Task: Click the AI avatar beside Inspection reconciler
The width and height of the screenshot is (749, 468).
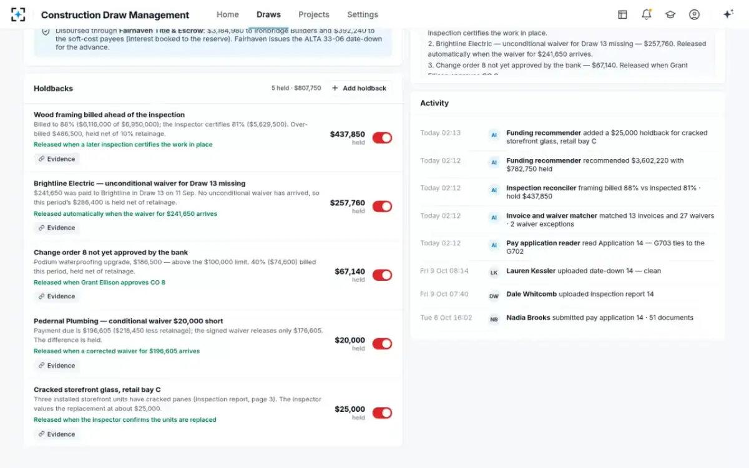Action: [494, 189]
